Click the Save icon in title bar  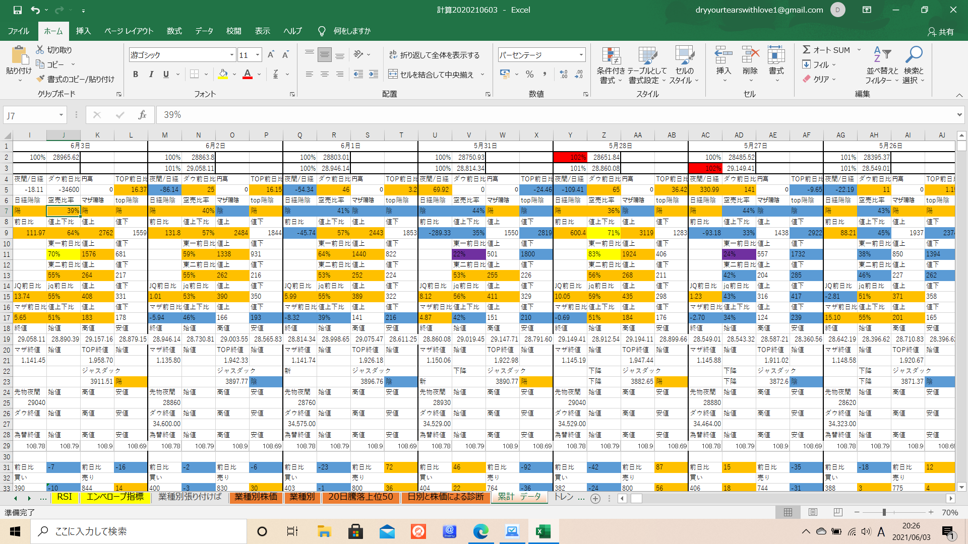[17, 10]
